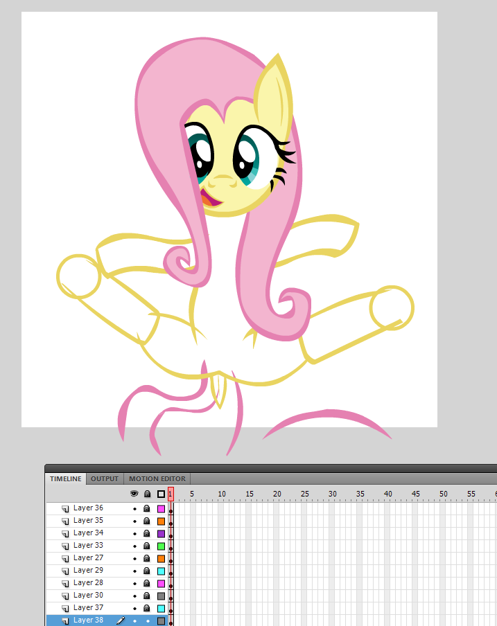497x626 pixels.
Task: Click Layer 38's gray outline color swatch
Action: tap(161, 621)
